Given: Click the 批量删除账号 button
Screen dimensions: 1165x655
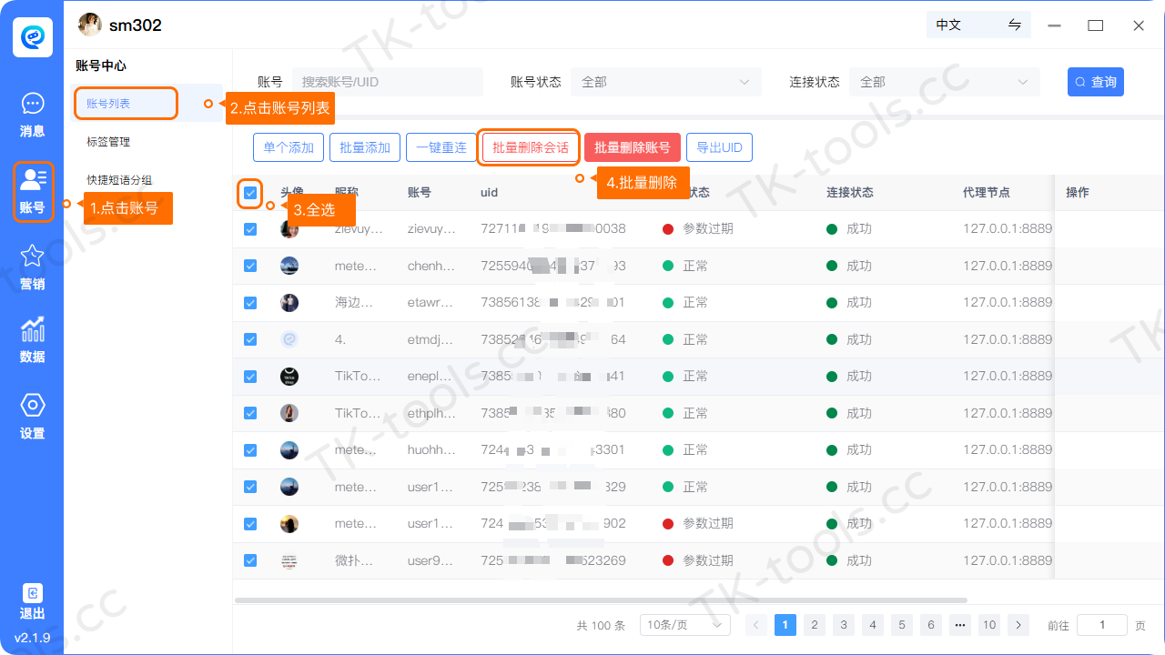Looking at the screenshot, I should coord(633,147).
